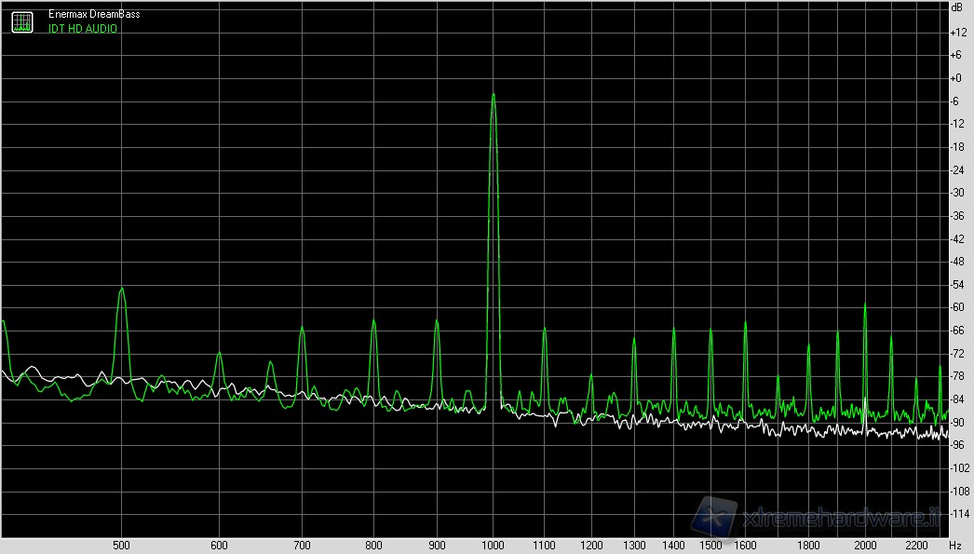Viewport: 974px width, 554px height.
Task: Click the xtremehardware.it watermark text
Action: coord(842,517)
